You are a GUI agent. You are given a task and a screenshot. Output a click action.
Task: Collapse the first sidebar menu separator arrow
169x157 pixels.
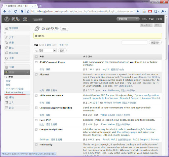coord(5,33)
